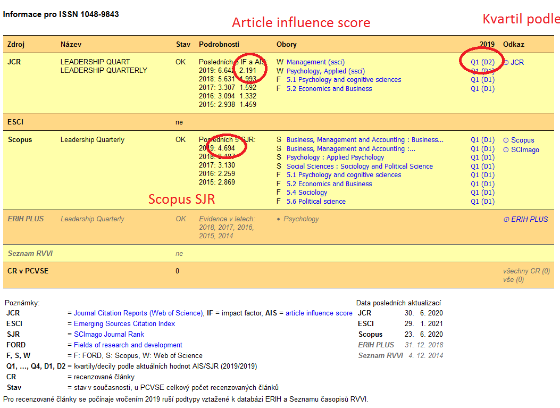The width and height of the screenshot is (560, 408).
Task: Click the info icon beside ERIH PLUS
Action: pyautogui.click(x=506, y=220)
